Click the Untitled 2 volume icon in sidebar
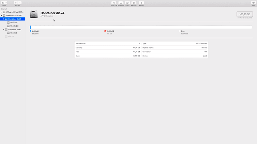The height and width of the screenshot is (144, 257). 8,22
